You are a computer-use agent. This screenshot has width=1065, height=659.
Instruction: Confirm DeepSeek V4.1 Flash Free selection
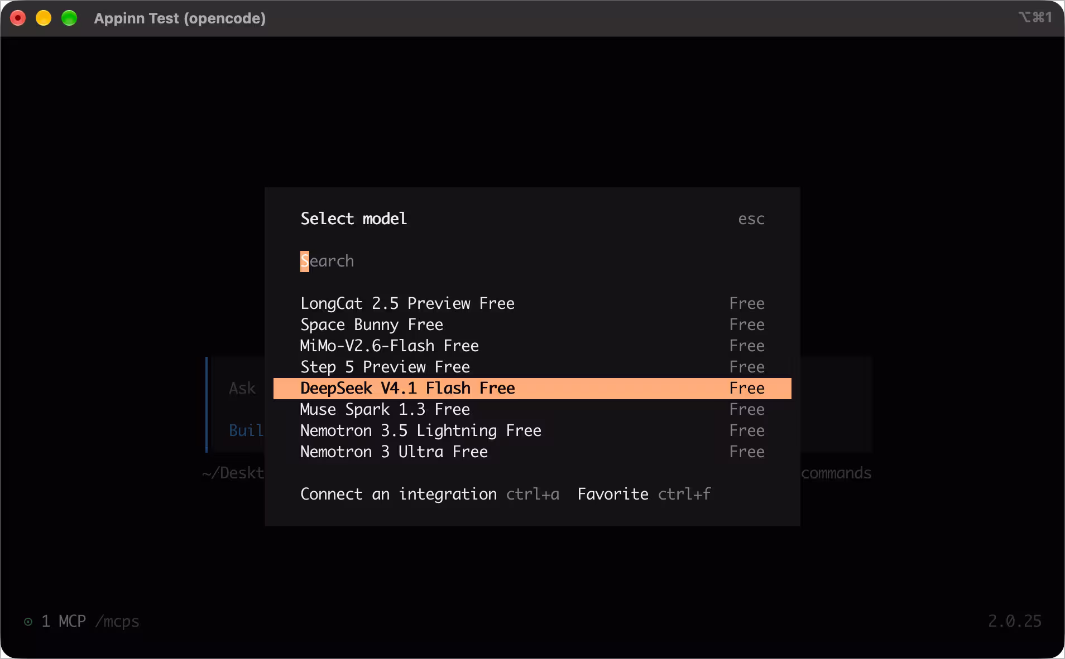point(532,388)
